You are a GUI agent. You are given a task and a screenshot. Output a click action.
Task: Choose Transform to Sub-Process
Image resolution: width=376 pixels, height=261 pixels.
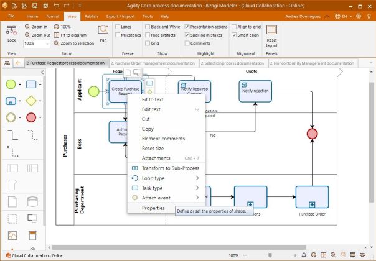pos(166,168)
